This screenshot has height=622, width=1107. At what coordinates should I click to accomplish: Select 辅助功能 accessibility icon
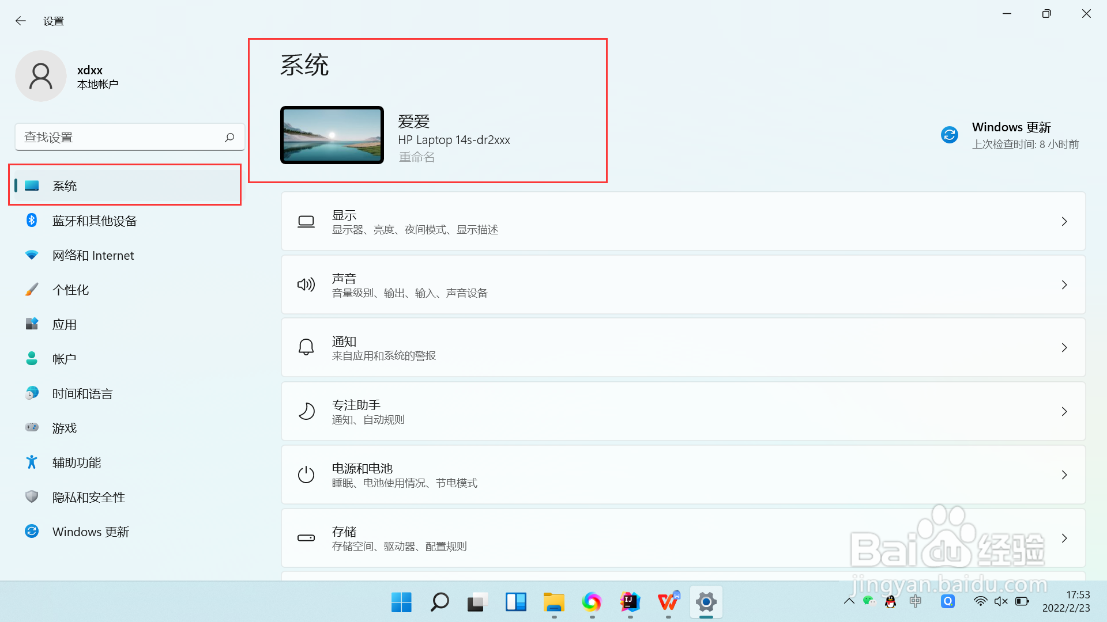[32, 462]
